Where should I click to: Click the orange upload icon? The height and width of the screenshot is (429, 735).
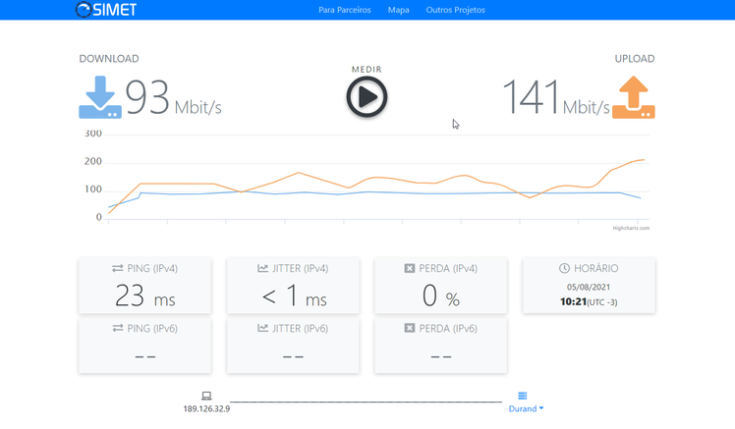tap(633, 97)
